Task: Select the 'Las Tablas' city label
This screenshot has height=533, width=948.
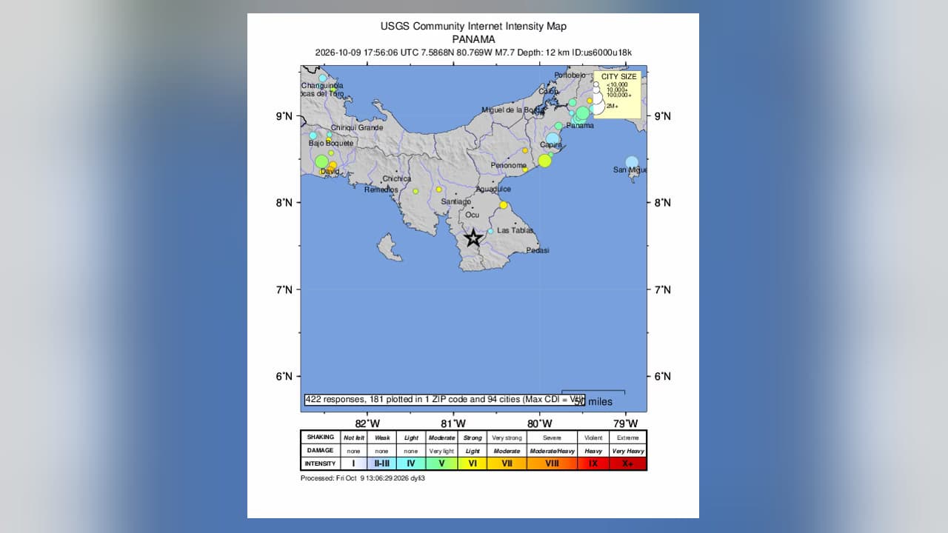Action: pos(515,230)
